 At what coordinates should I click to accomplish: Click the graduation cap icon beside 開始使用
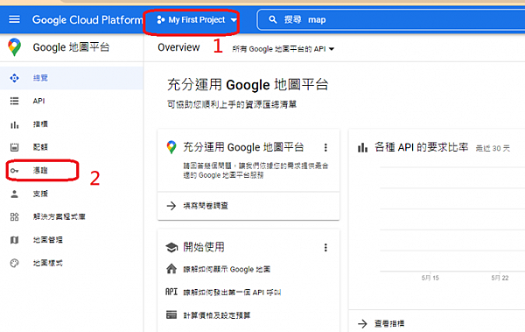point(171,248)
